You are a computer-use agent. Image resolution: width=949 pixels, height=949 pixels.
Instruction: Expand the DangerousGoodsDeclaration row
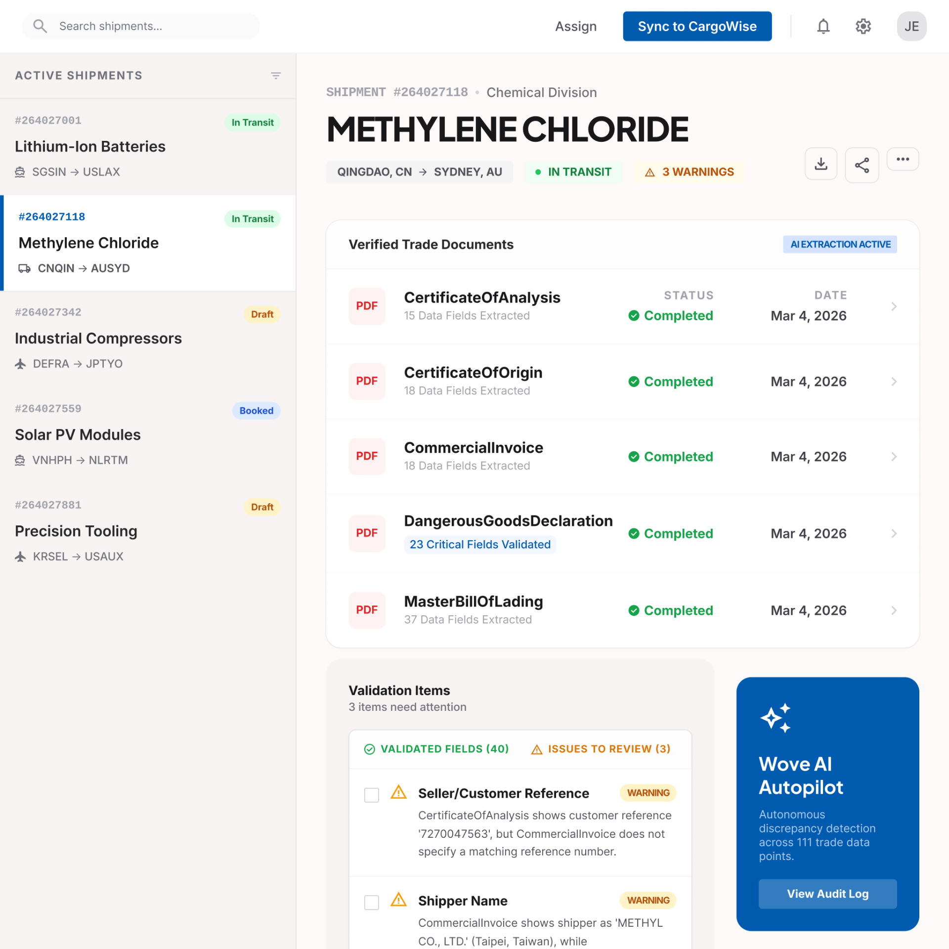(x=894, y=533)
